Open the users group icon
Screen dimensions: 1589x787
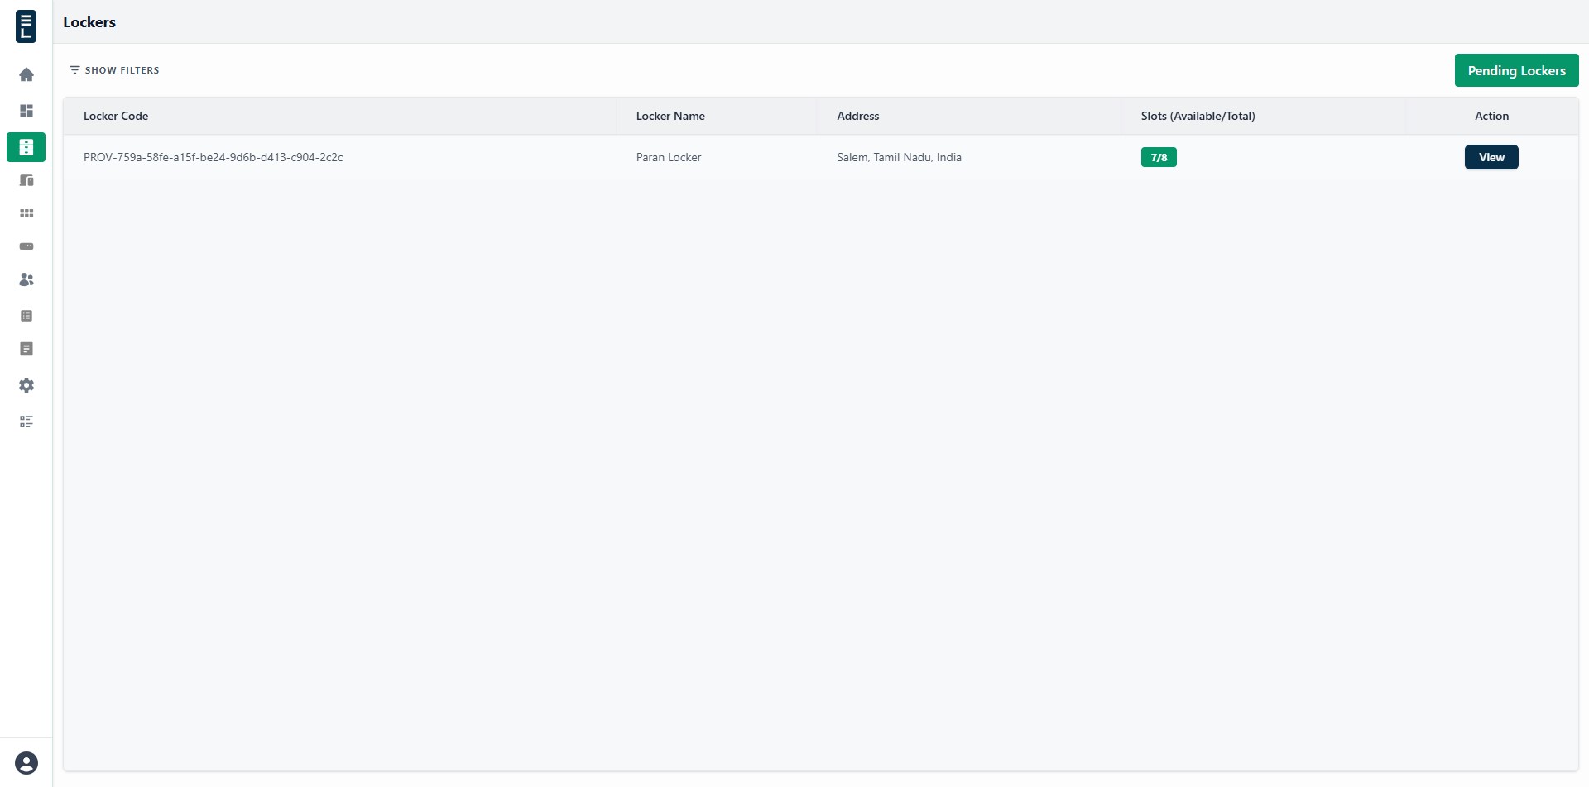(26, 279)
